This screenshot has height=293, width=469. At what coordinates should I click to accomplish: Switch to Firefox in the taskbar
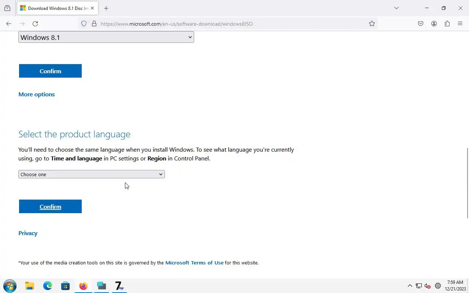tap(84, 286)
